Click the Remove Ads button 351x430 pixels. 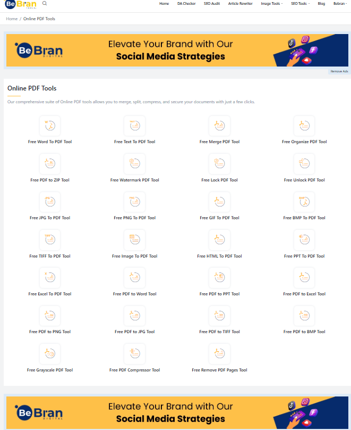tap(339, 71)
